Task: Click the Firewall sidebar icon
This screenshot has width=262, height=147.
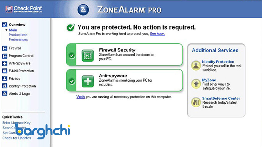Action: (x=4, y=48)
